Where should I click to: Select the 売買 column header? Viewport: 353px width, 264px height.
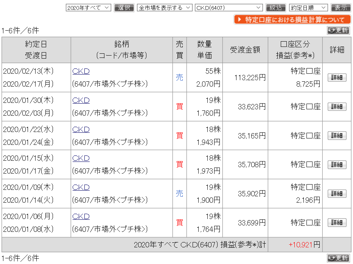tap(179, 50)
